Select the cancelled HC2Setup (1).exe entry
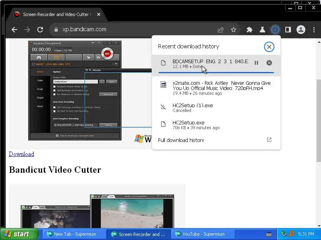The image size is (321, 240). [216, 108]
